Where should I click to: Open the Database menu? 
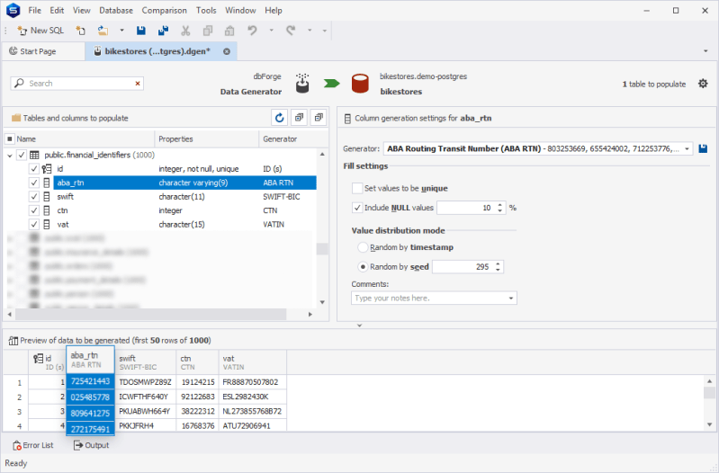coord(116,10)
